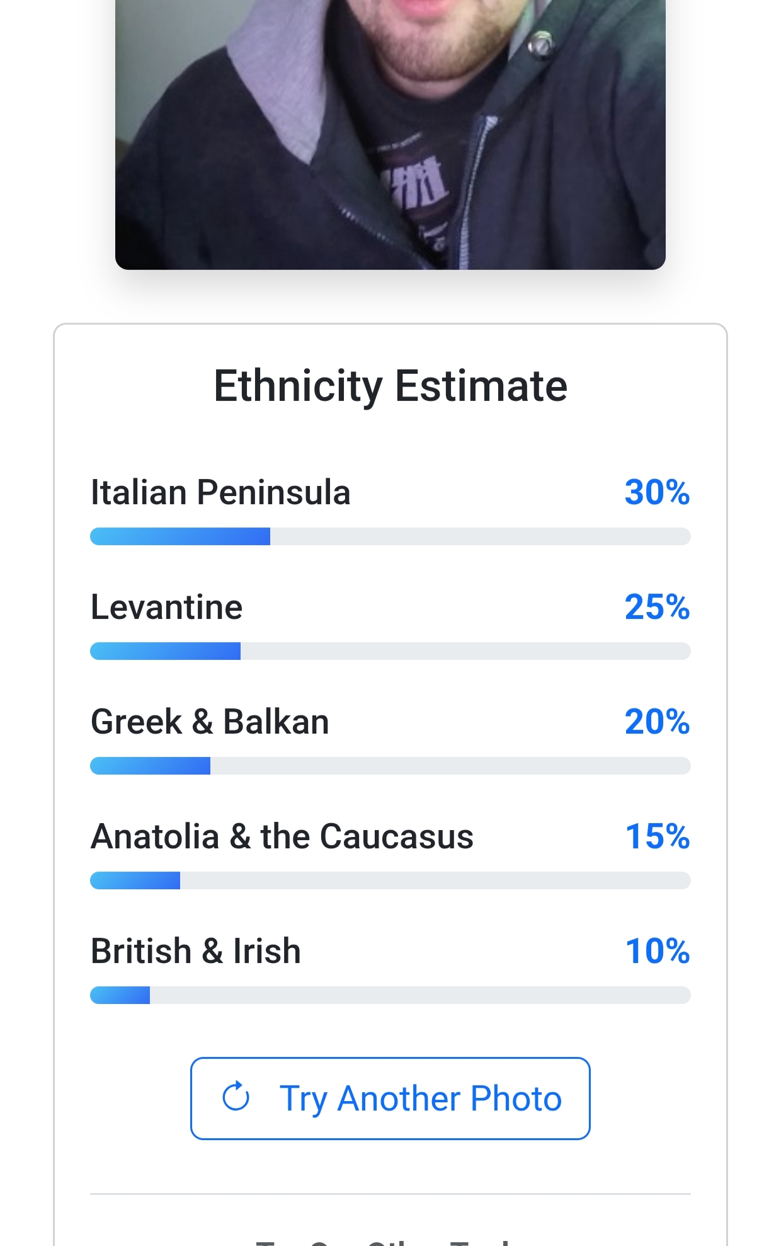Click the refresh icon in Try Another Photo
The height and width of the screenshot is (1246, 781).
pyautogui.click(x=236, y=1097)
